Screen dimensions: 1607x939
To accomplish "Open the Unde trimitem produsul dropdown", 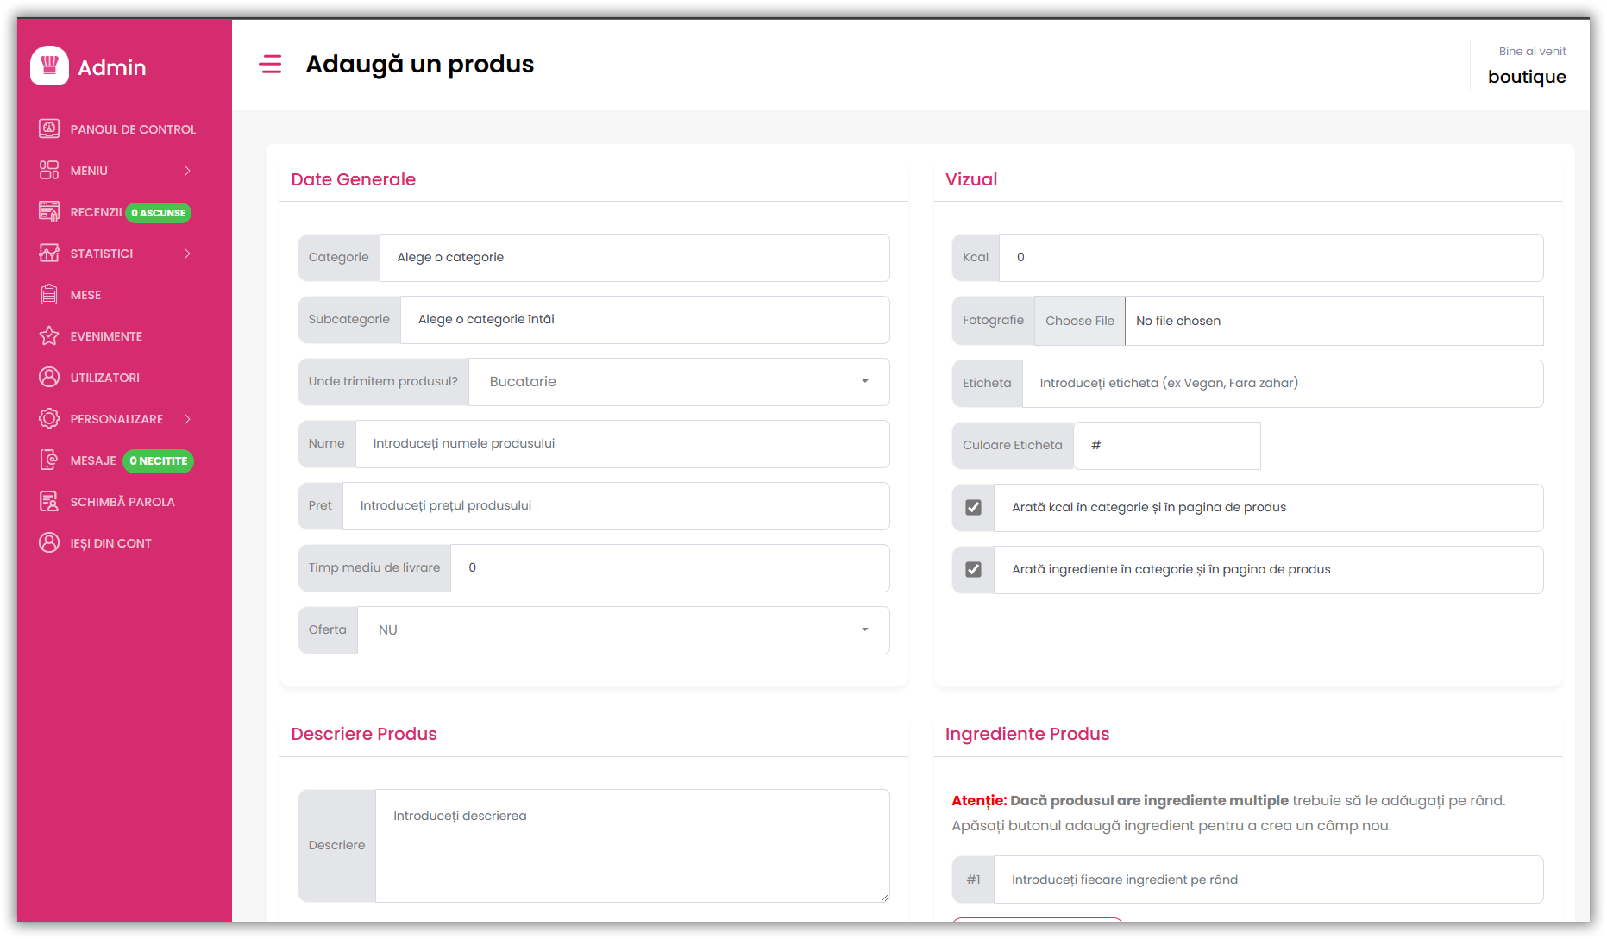I will [x=679, y=382].
